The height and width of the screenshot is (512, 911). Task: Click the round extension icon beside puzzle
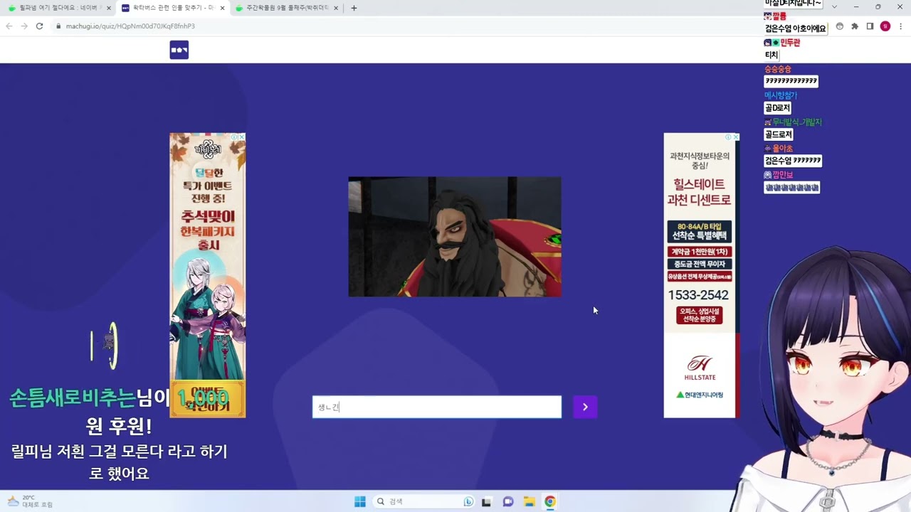840,26
